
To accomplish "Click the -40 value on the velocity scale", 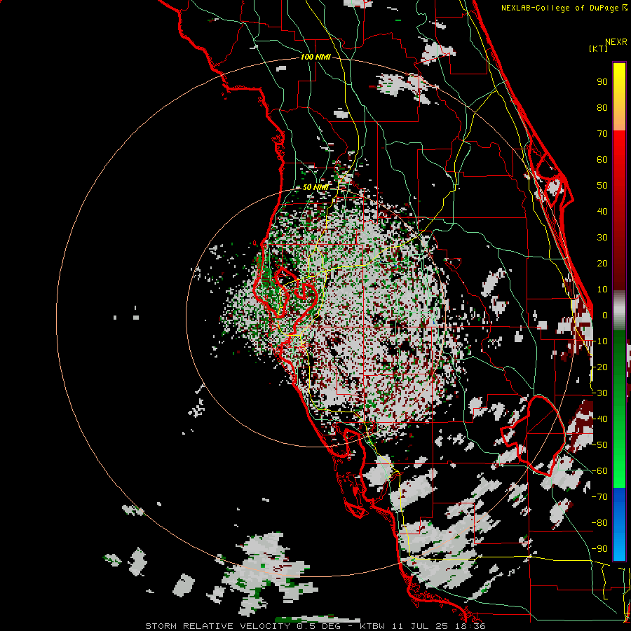I will pos(600,419).
